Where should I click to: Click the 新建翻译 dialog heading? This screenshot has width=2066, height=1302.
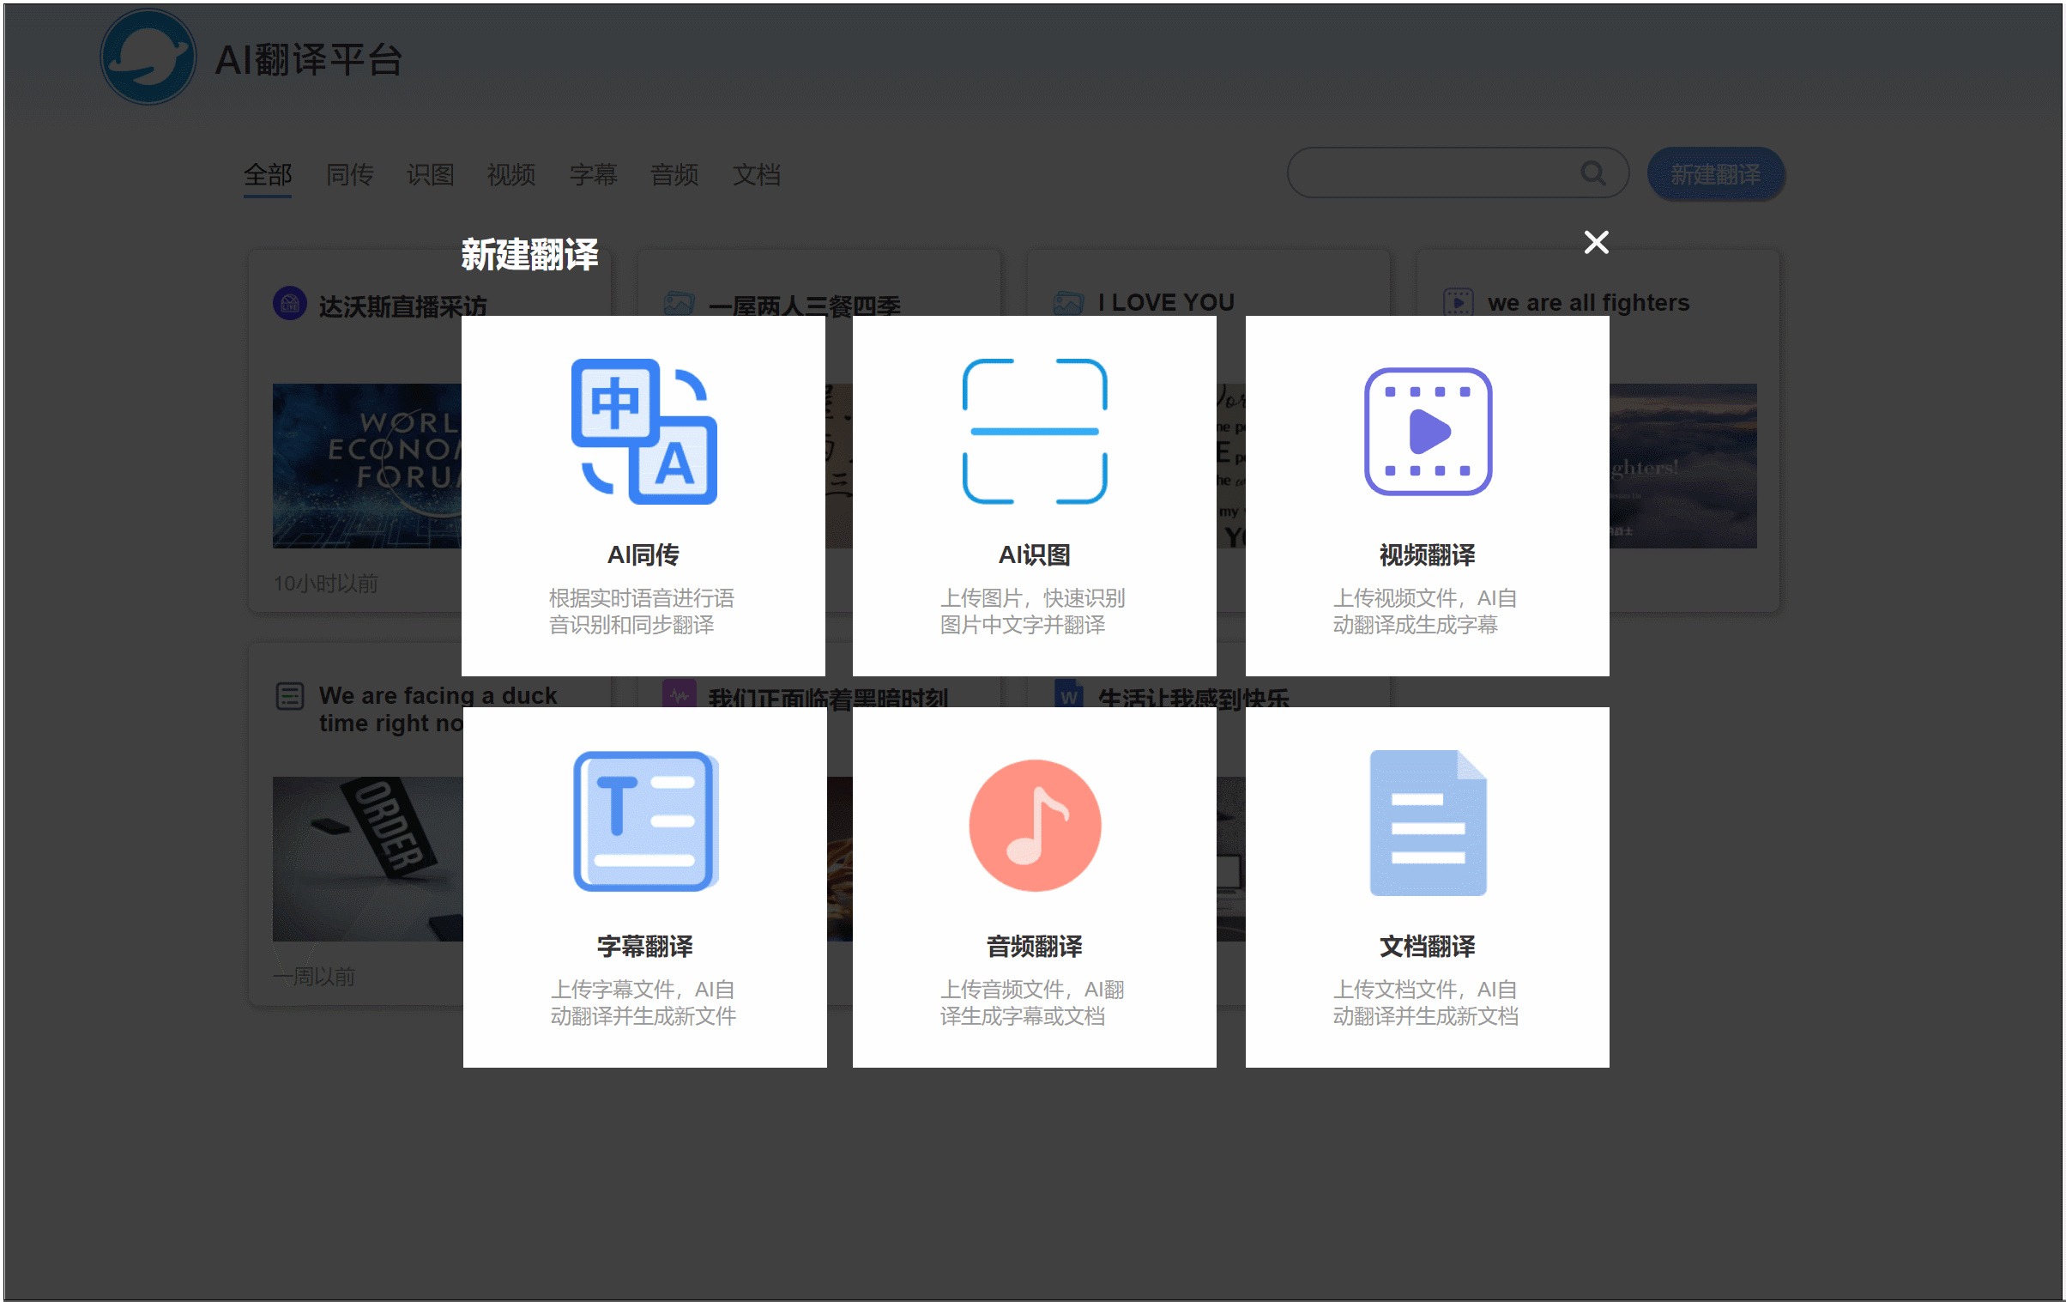(530, 255)
